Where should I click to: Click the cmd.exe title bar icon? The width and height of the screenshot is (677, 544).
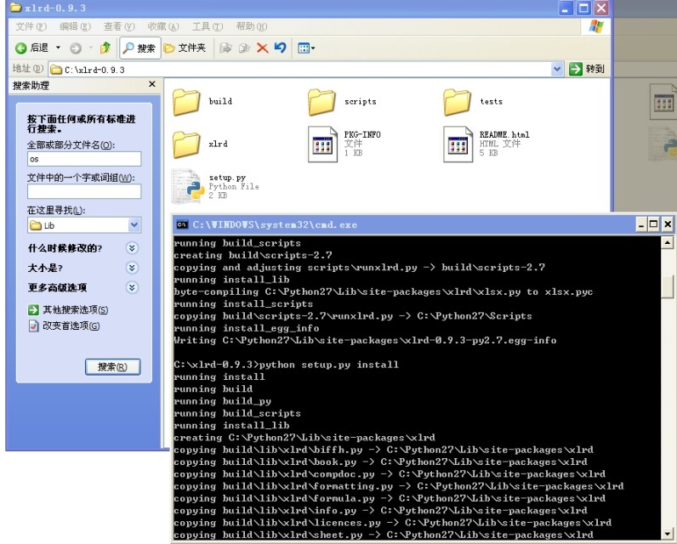182,224
